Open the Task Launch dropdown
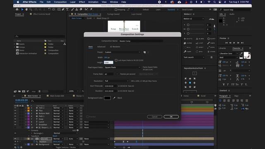265x149 pixels. pos(194,57)
